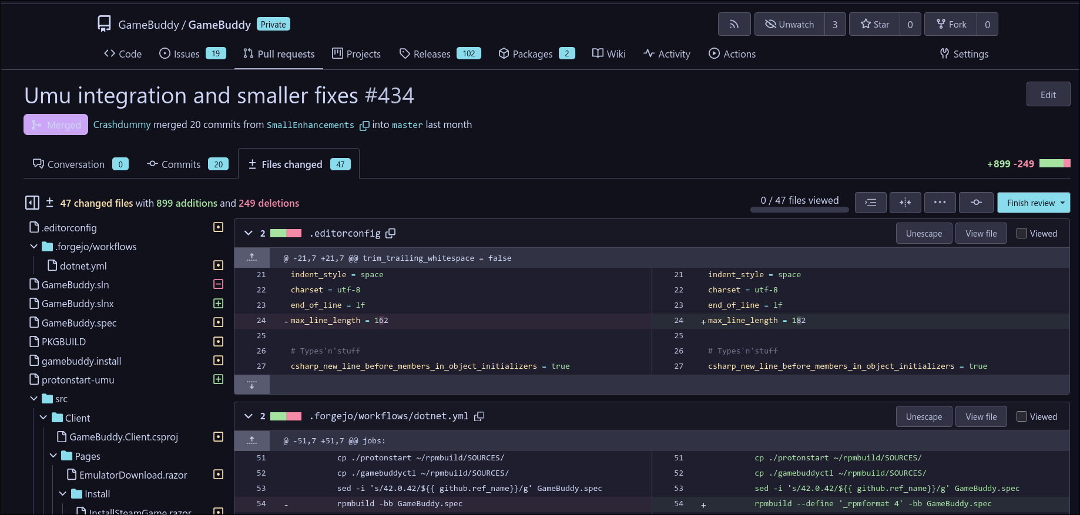The height and width of the screenshot is (515, 1080).
Task: Collapse the src folder in tree
Action: coord(33,399)
